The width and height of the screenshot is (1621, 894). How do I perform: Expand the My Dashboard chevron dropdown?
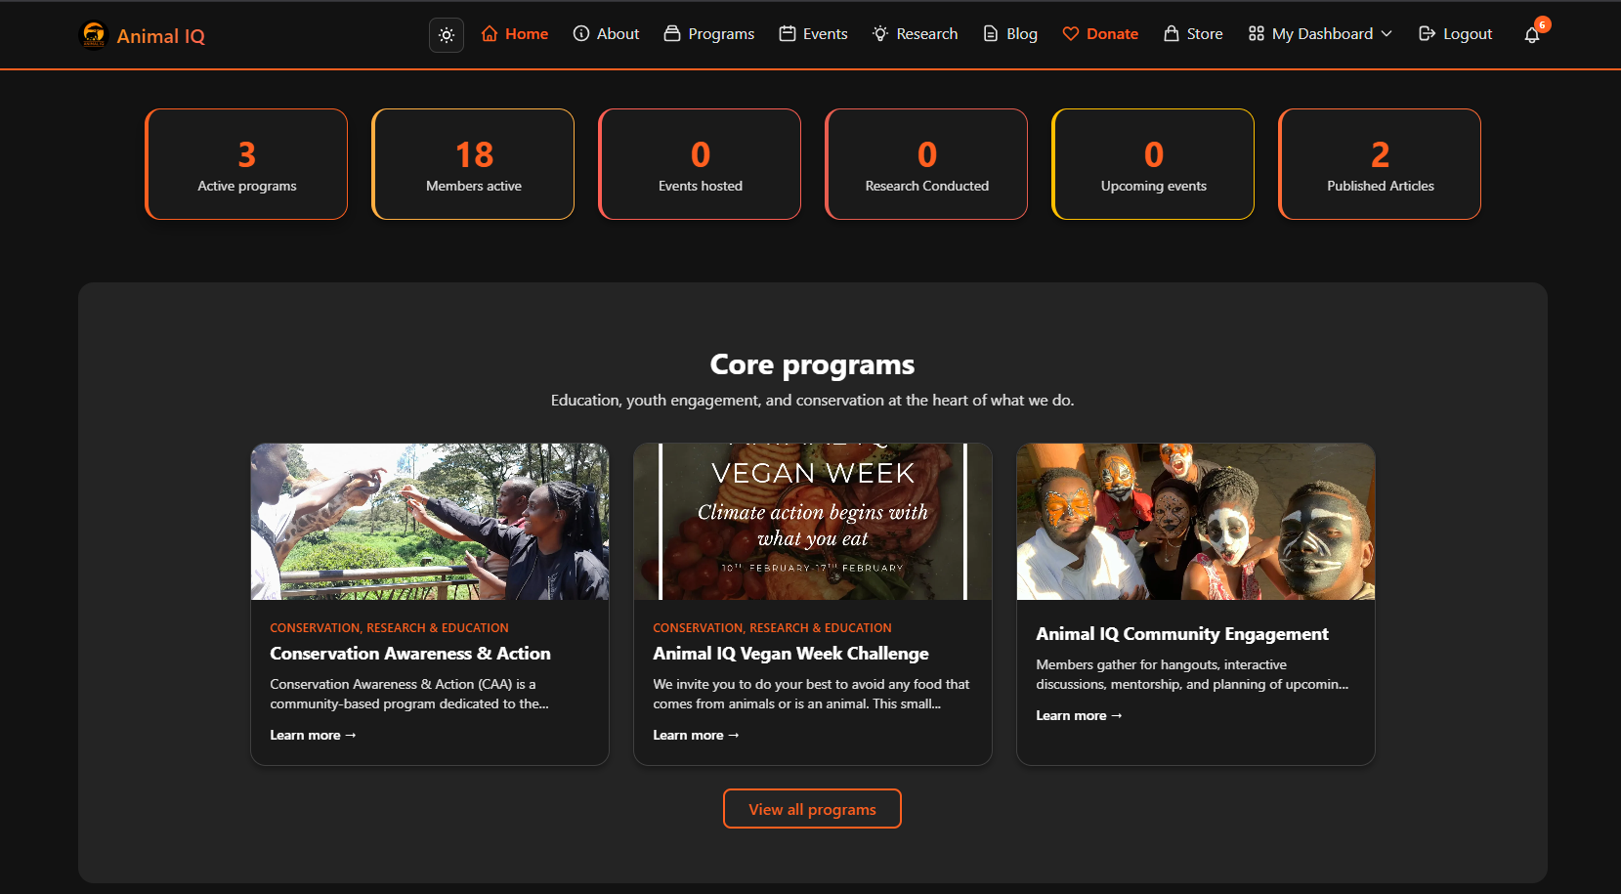click(x=1386, y=33)
